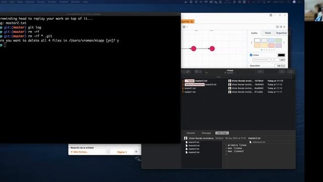Click the master2.txt file name in preview header
Screen dimensions: 323x182
pyautogui.click(x=254, y=138)
